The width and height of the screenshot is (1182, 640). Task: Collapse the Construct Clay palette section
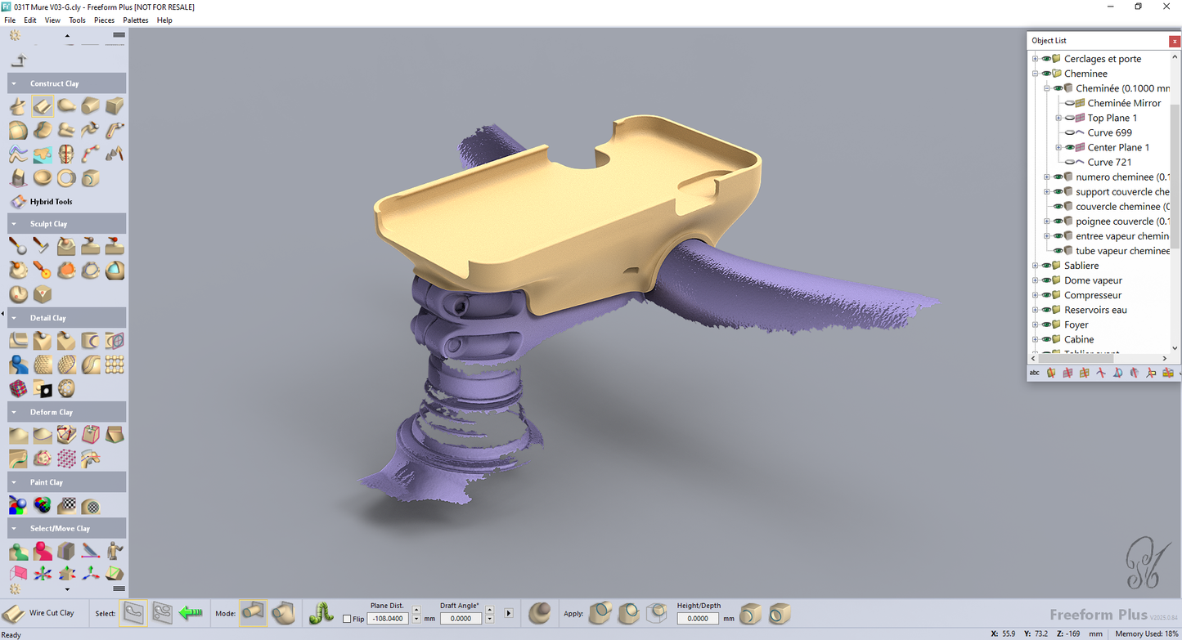pos(14,83)
